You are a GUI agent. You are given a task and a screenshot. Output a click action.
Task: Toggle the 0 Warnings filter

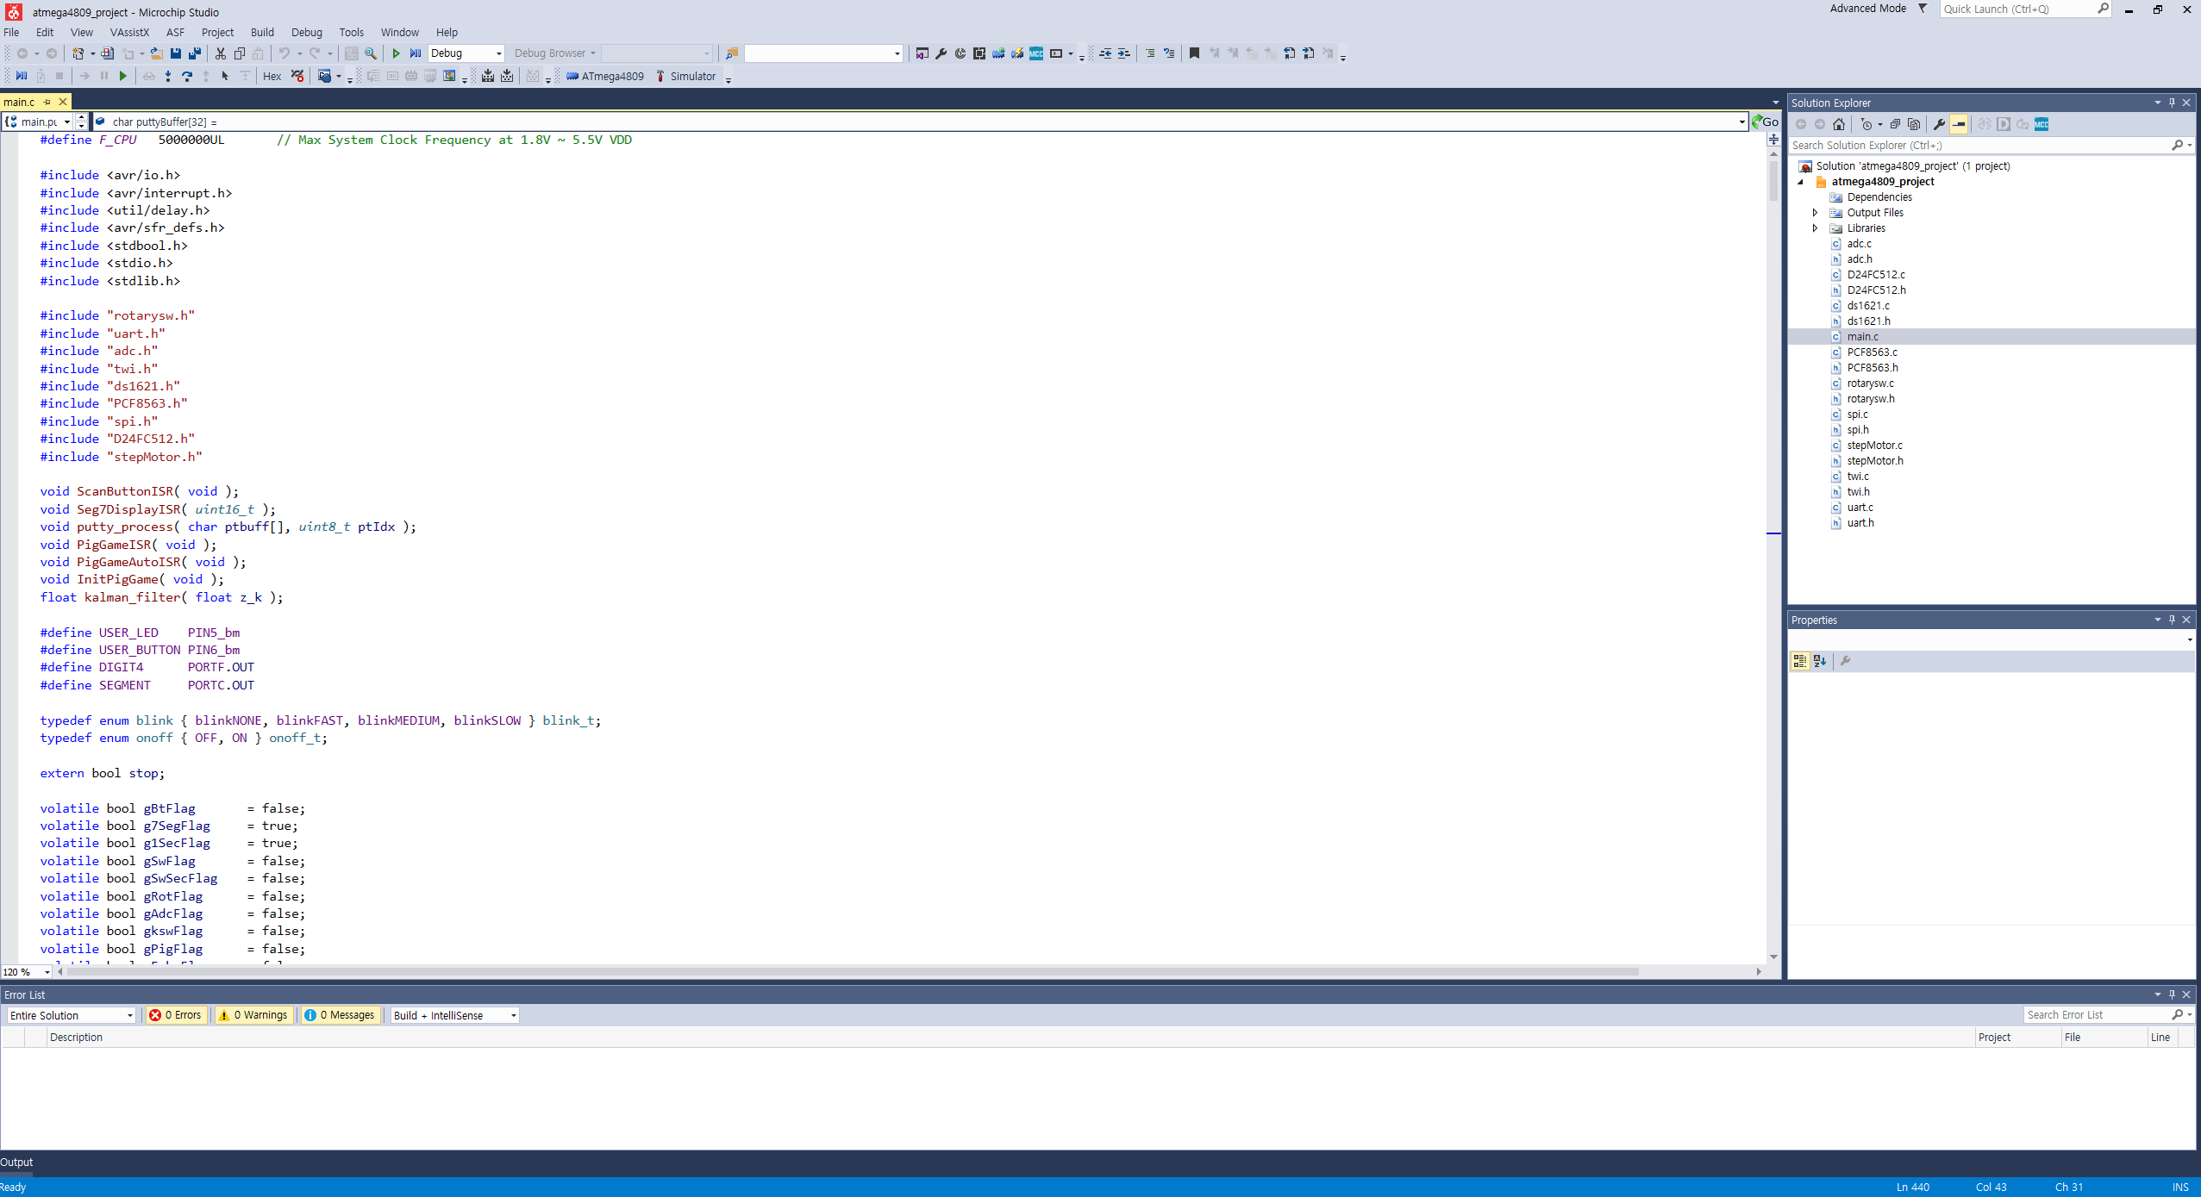tap(254, 1015)
